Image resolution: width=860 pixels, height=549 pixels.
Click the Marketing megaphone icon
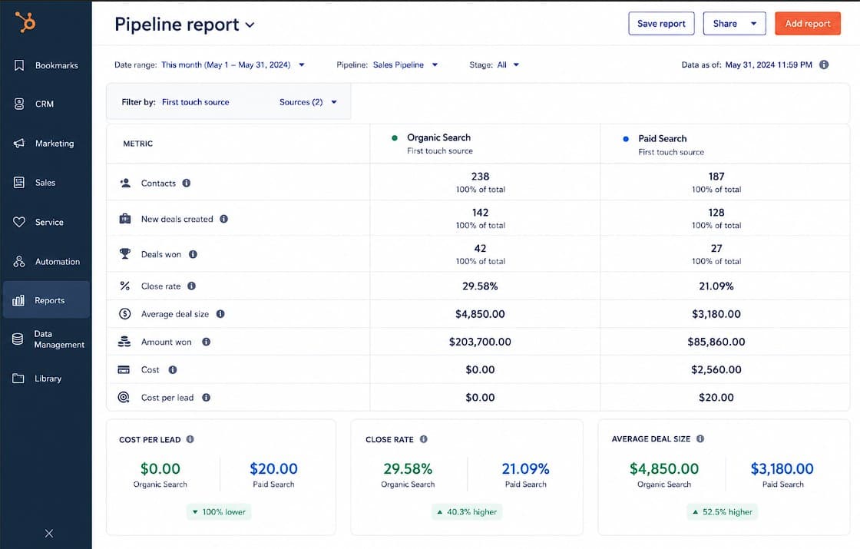pos(19,143)
